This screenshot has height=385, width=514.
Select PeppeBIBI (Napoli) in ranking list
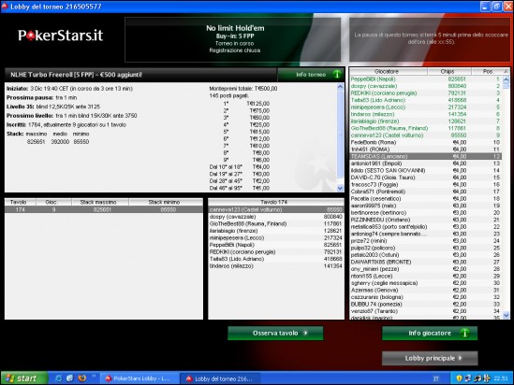pos(425,78)
